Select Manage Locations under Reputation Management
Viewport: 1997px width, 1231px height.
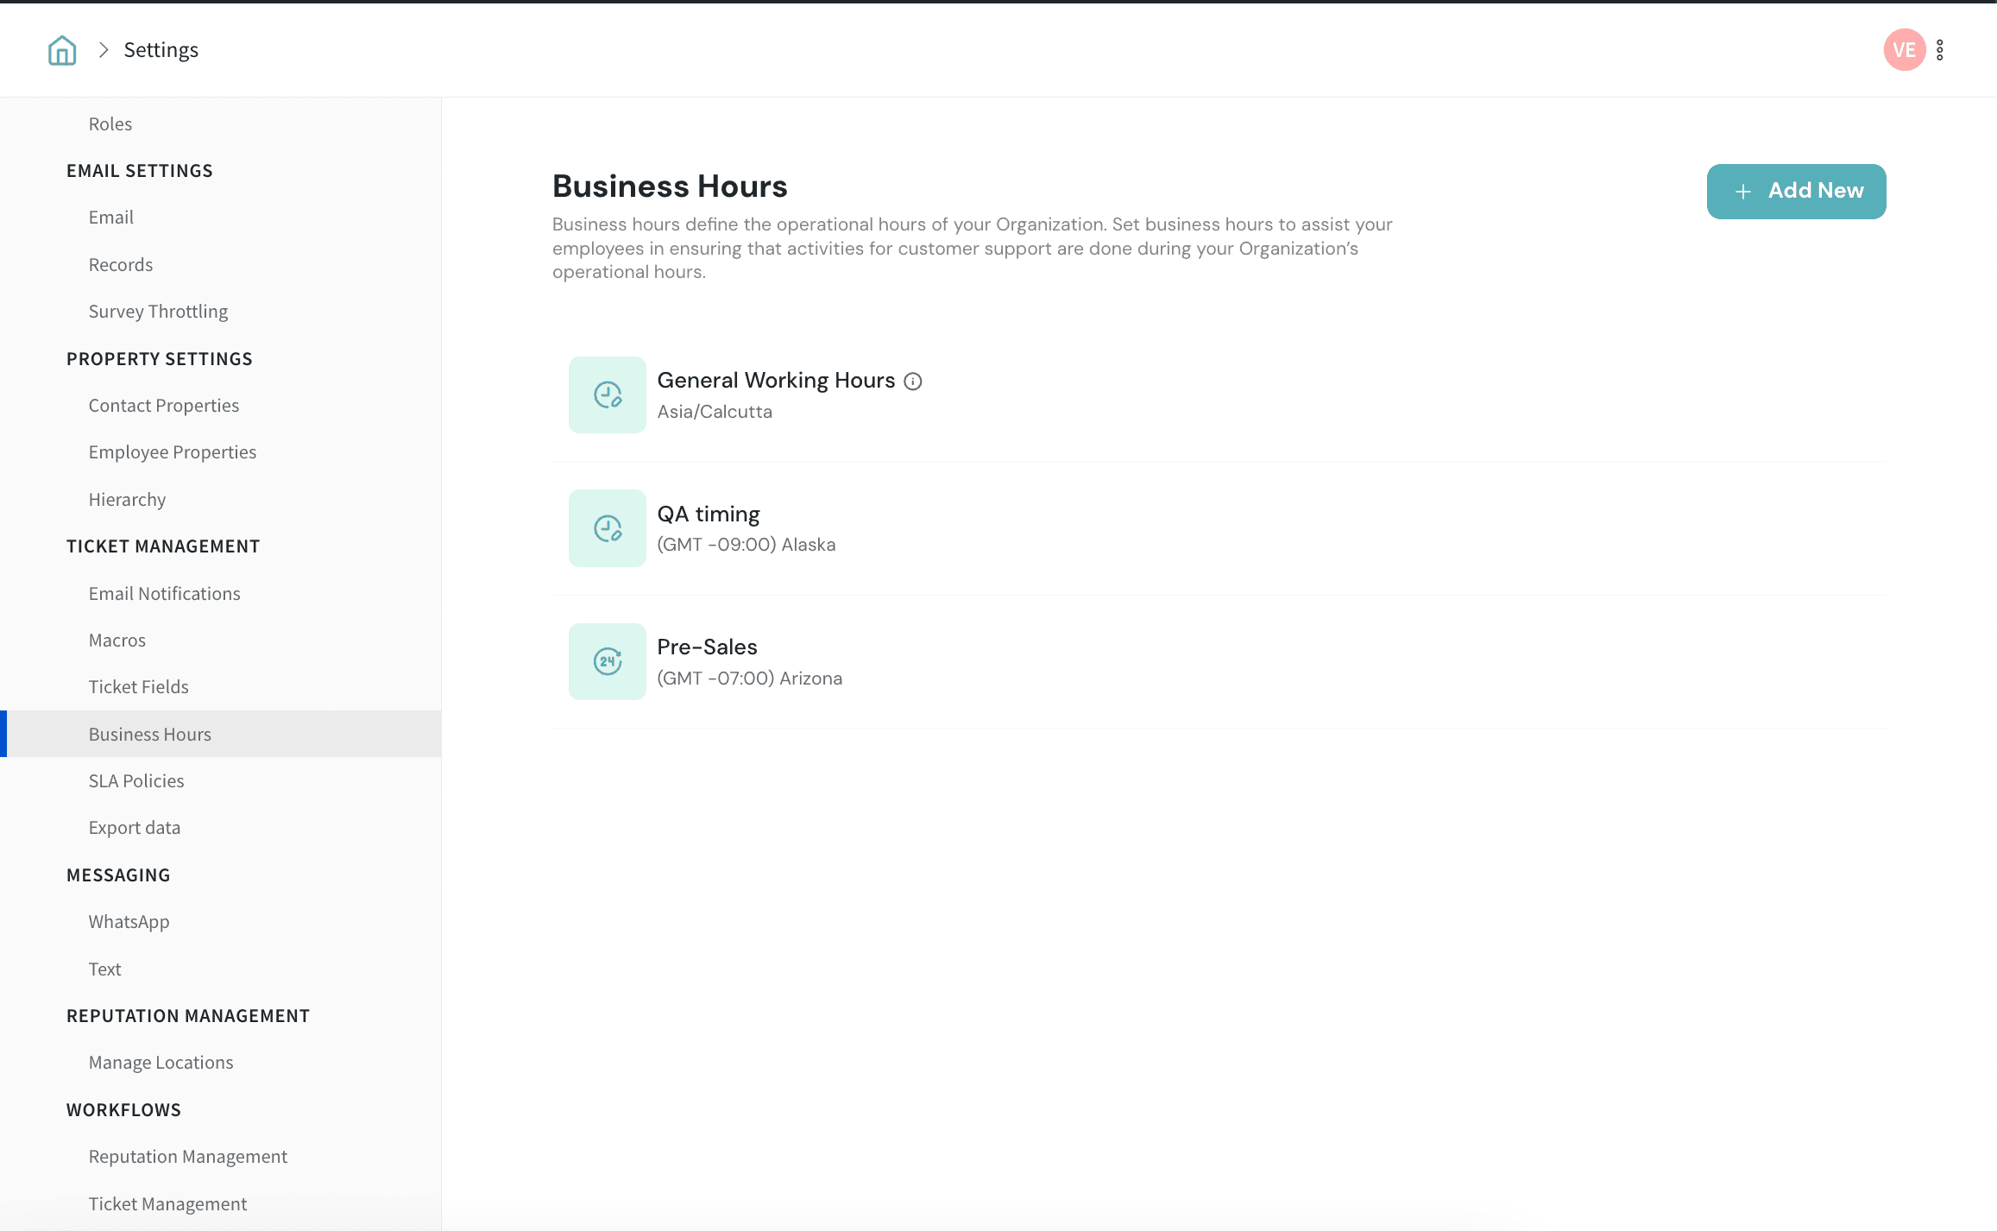pyautogui.click(x=161, y=1062)
